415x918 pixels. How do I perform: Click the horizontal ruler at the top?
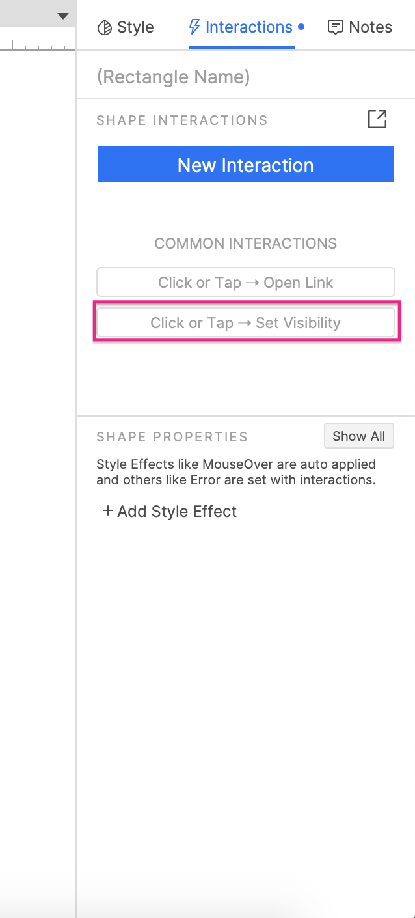[x=38, y=45]
